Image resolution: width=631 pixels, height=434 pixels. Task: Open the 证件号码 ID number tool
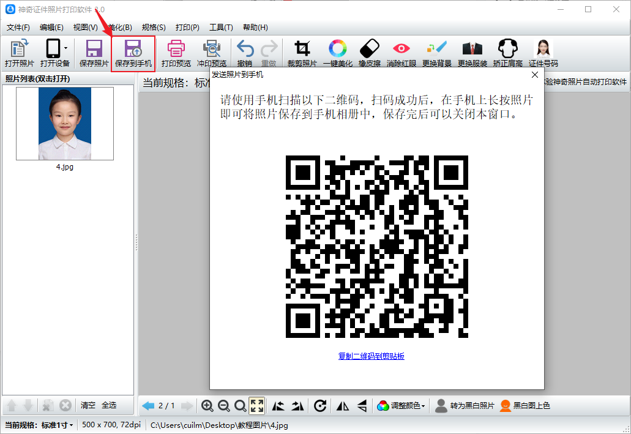(x=543, y=53)
